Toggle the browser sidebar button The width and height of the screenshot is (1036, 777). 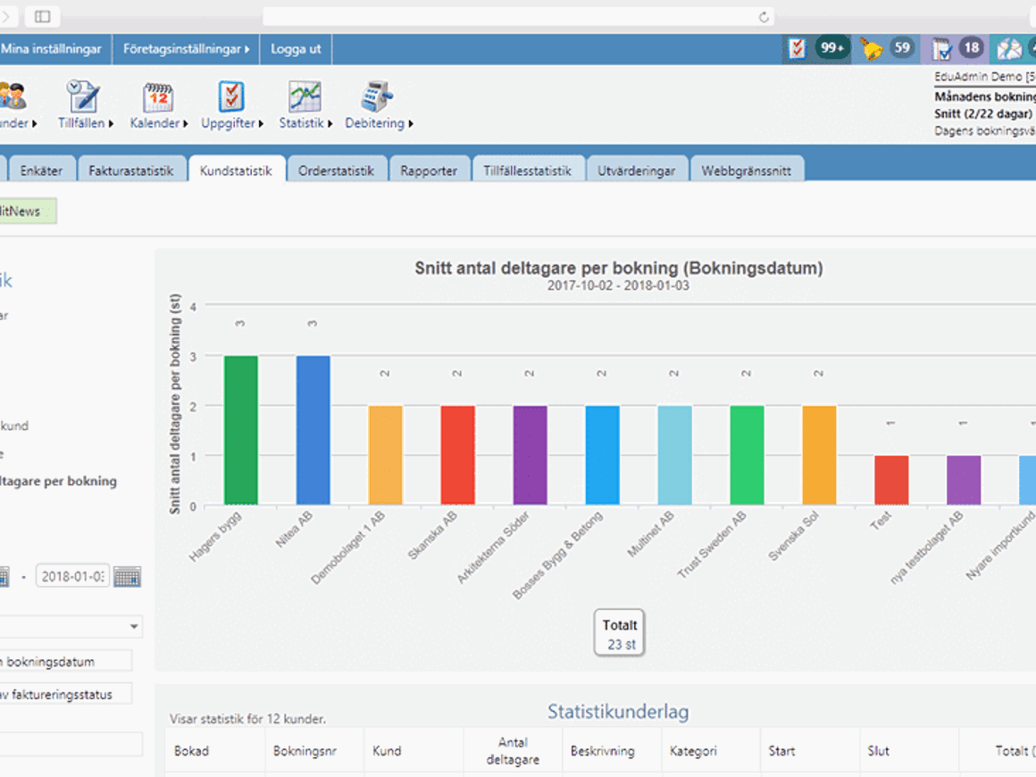tap(42, 16)
